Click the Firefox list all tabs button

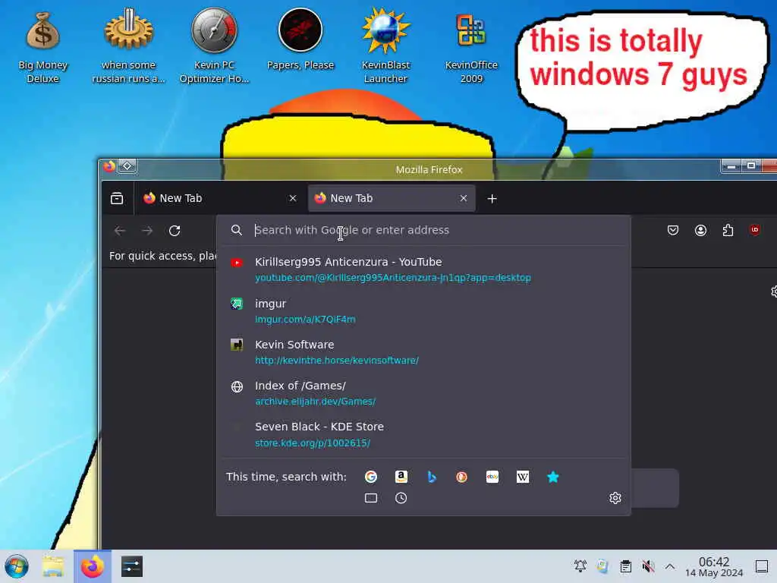click(117, 198)
